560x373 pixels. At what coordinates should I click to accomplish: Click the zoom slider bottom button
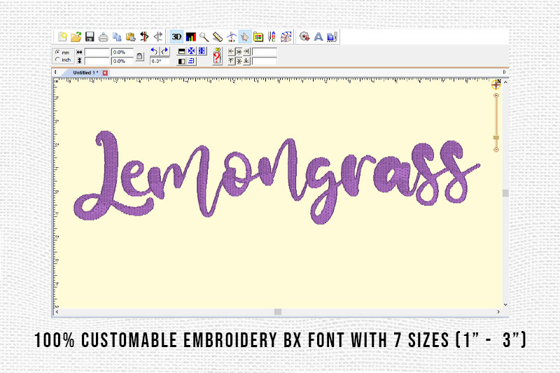coord(496,150)
